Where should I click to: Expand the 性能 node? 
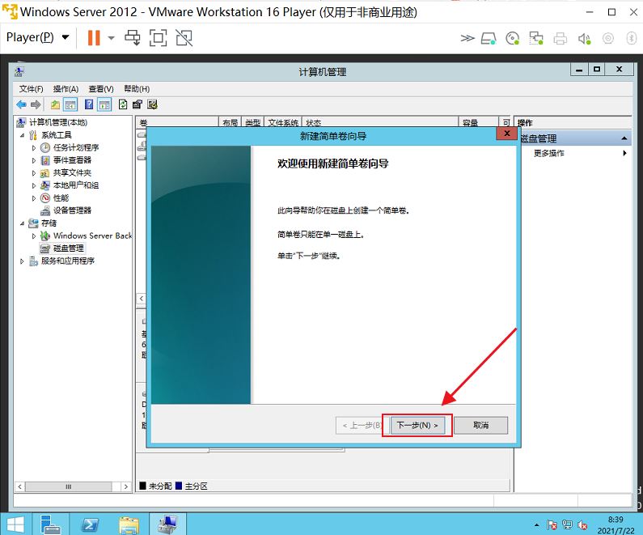(x=34, y=198)
